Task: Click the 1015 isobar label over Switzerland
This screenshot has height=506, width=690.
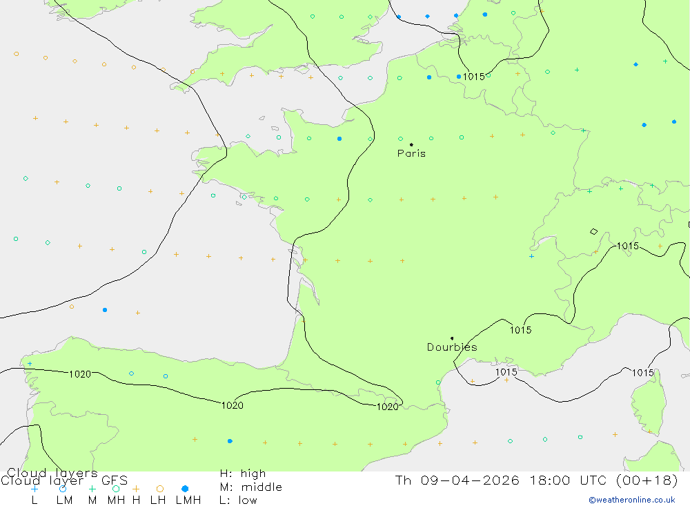Action: pyautogui.click(x=627, y=246)
